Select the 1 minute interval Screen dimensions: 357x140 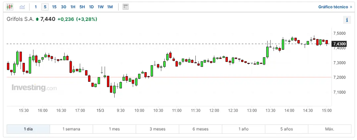click(36, 7)
